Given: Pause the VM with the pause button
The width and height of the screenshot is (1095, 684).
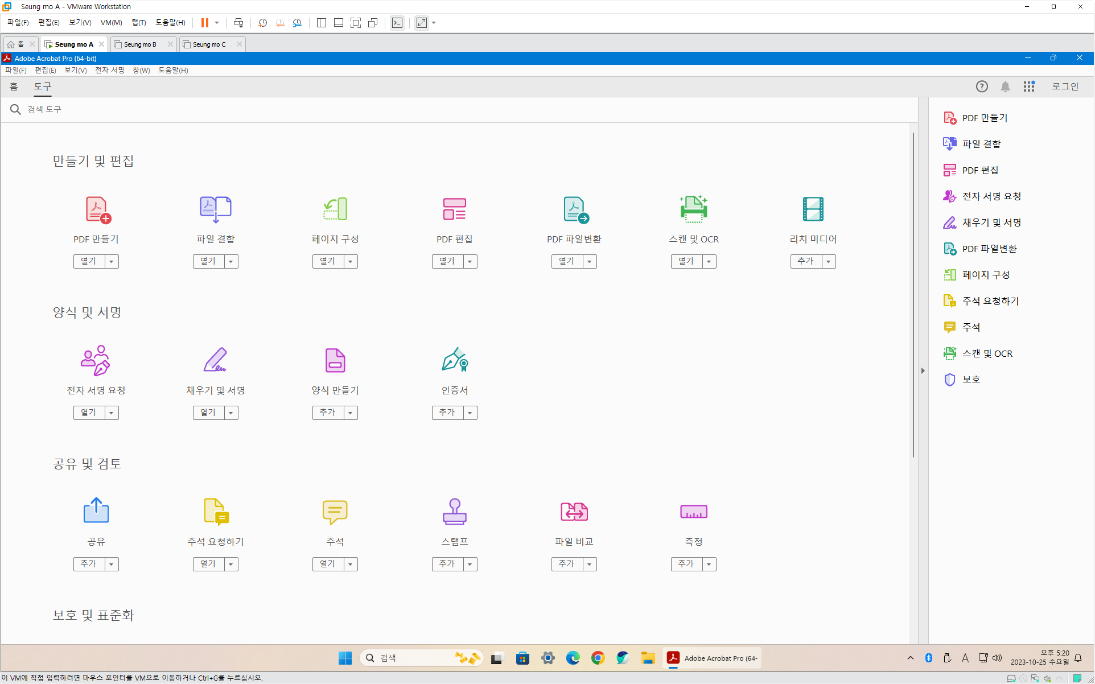Looking at the screenshot, I should click(204, 23).
